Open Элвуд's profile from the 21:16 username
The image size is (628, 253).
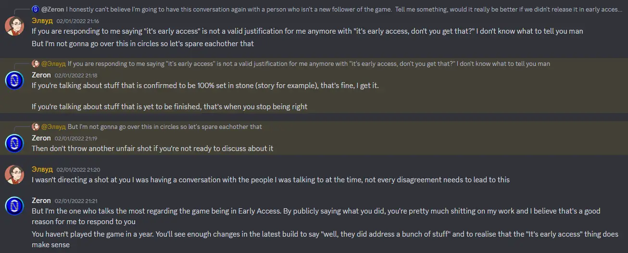coord(42,21)
